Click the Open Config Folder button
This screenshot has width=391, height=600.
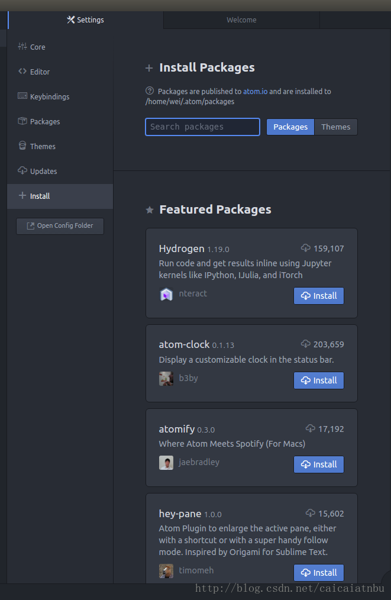60,226
